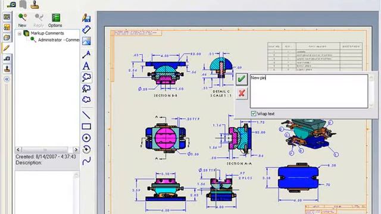Click the SECTION A-A view label
The image size is (381, 214).
pyautogui.click(x=239, y=163)
